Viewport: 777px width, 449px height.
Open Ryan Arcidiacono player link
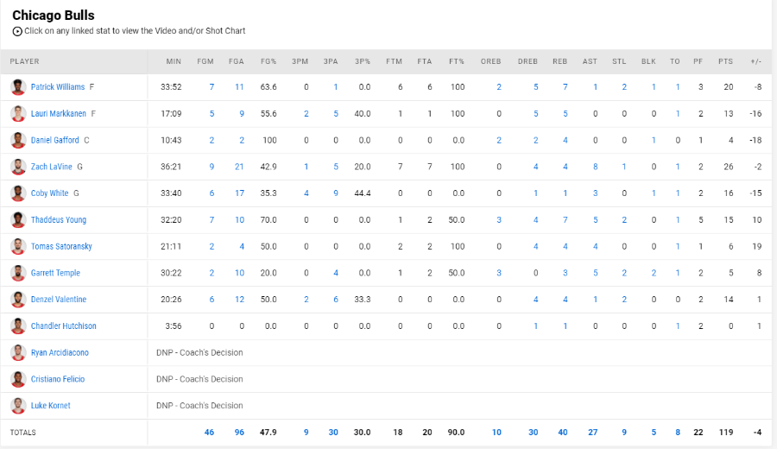(60, 352)
